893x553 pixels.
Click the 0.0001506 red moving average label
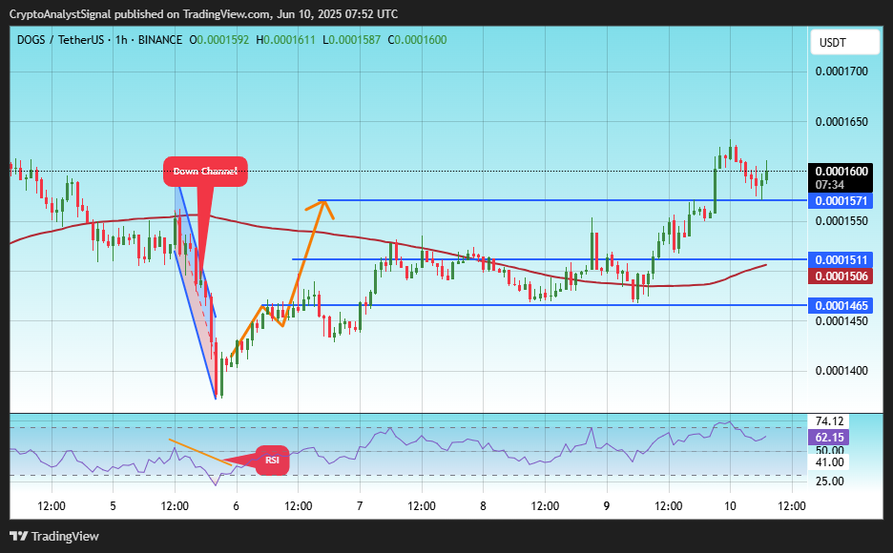pos(841,276)
